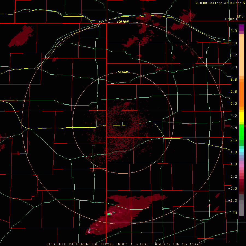
Task: Click the 1.0 value on the color scale
Action: [x=234, y=164]
